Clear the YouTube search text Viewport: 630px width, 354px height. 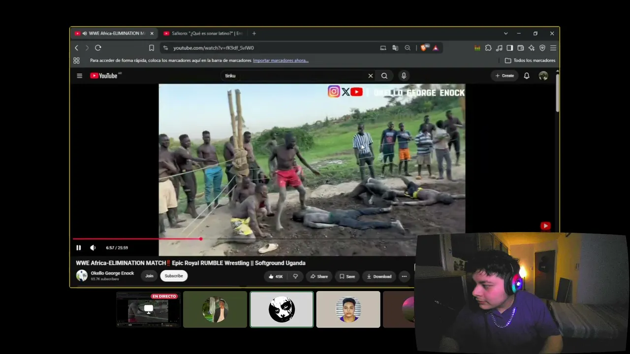371,76
